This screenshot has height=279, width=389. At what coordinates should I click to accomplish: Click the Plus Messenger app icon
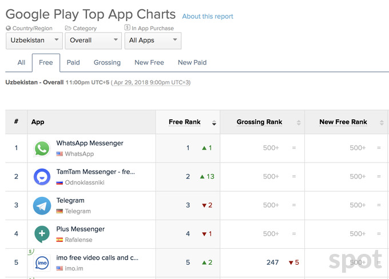[42, 234]
